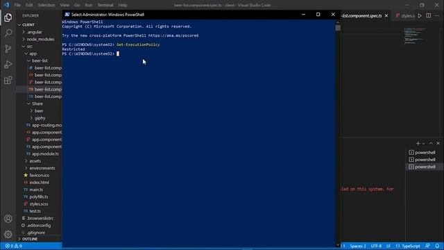Screen dimensions: 444x250
Task: Open the Manage gear icon
Action: coord(8,234)
